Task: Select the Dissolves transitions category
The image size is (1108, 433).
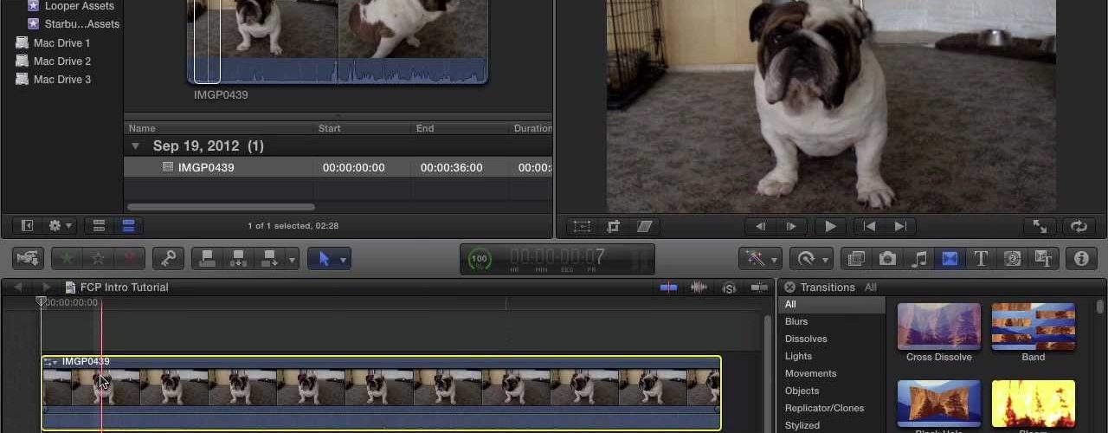Action: pos(832,339)
